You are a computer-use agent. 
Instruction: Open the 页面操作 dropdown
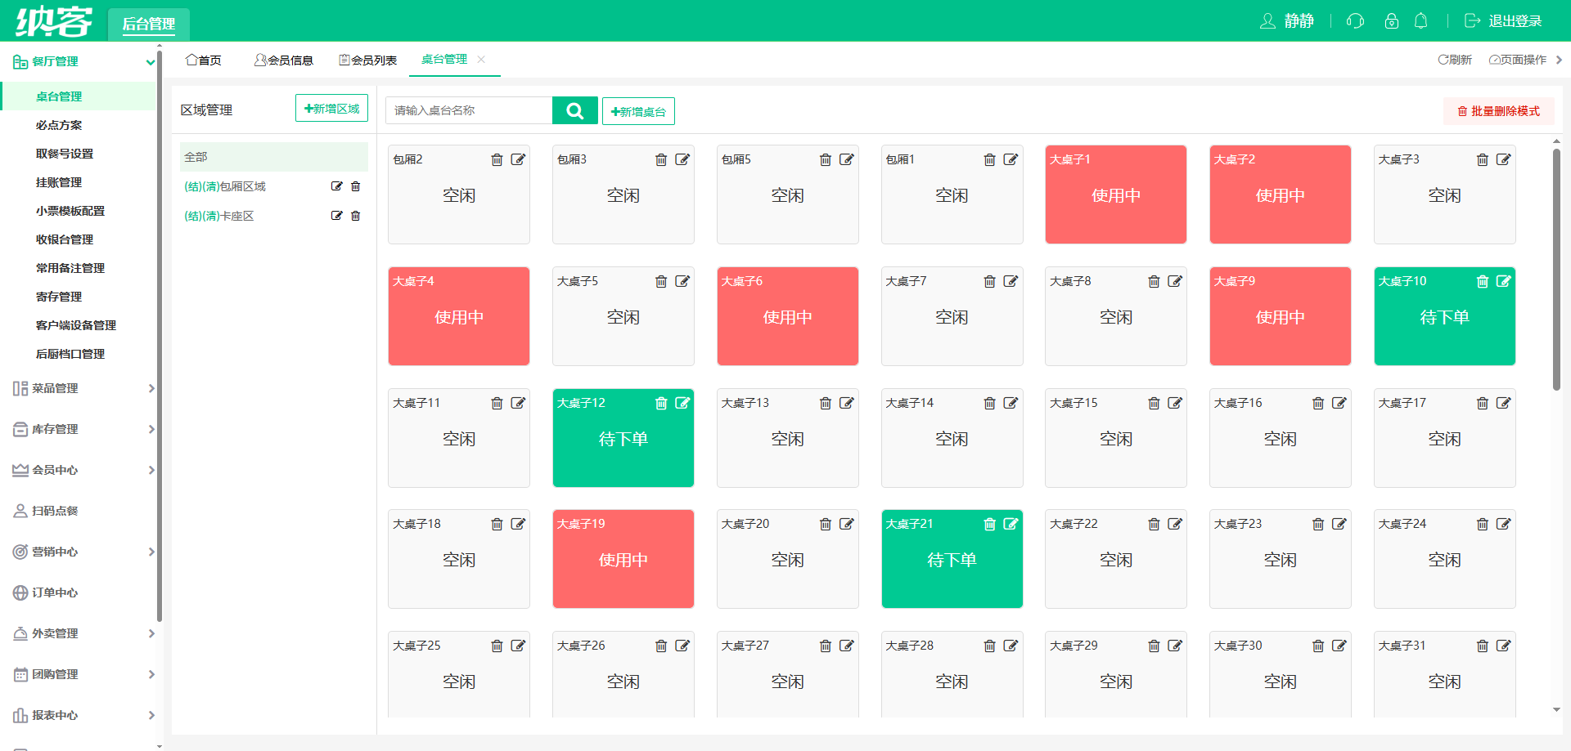[1519, 60]
